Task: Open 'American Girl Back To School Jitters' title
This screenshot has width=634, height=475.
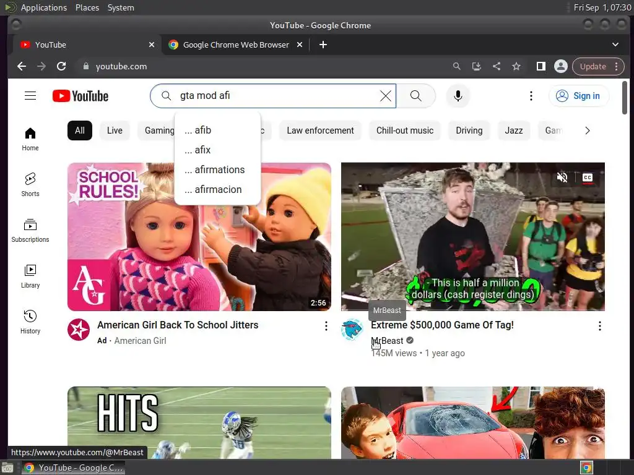Action: [178, 325]
